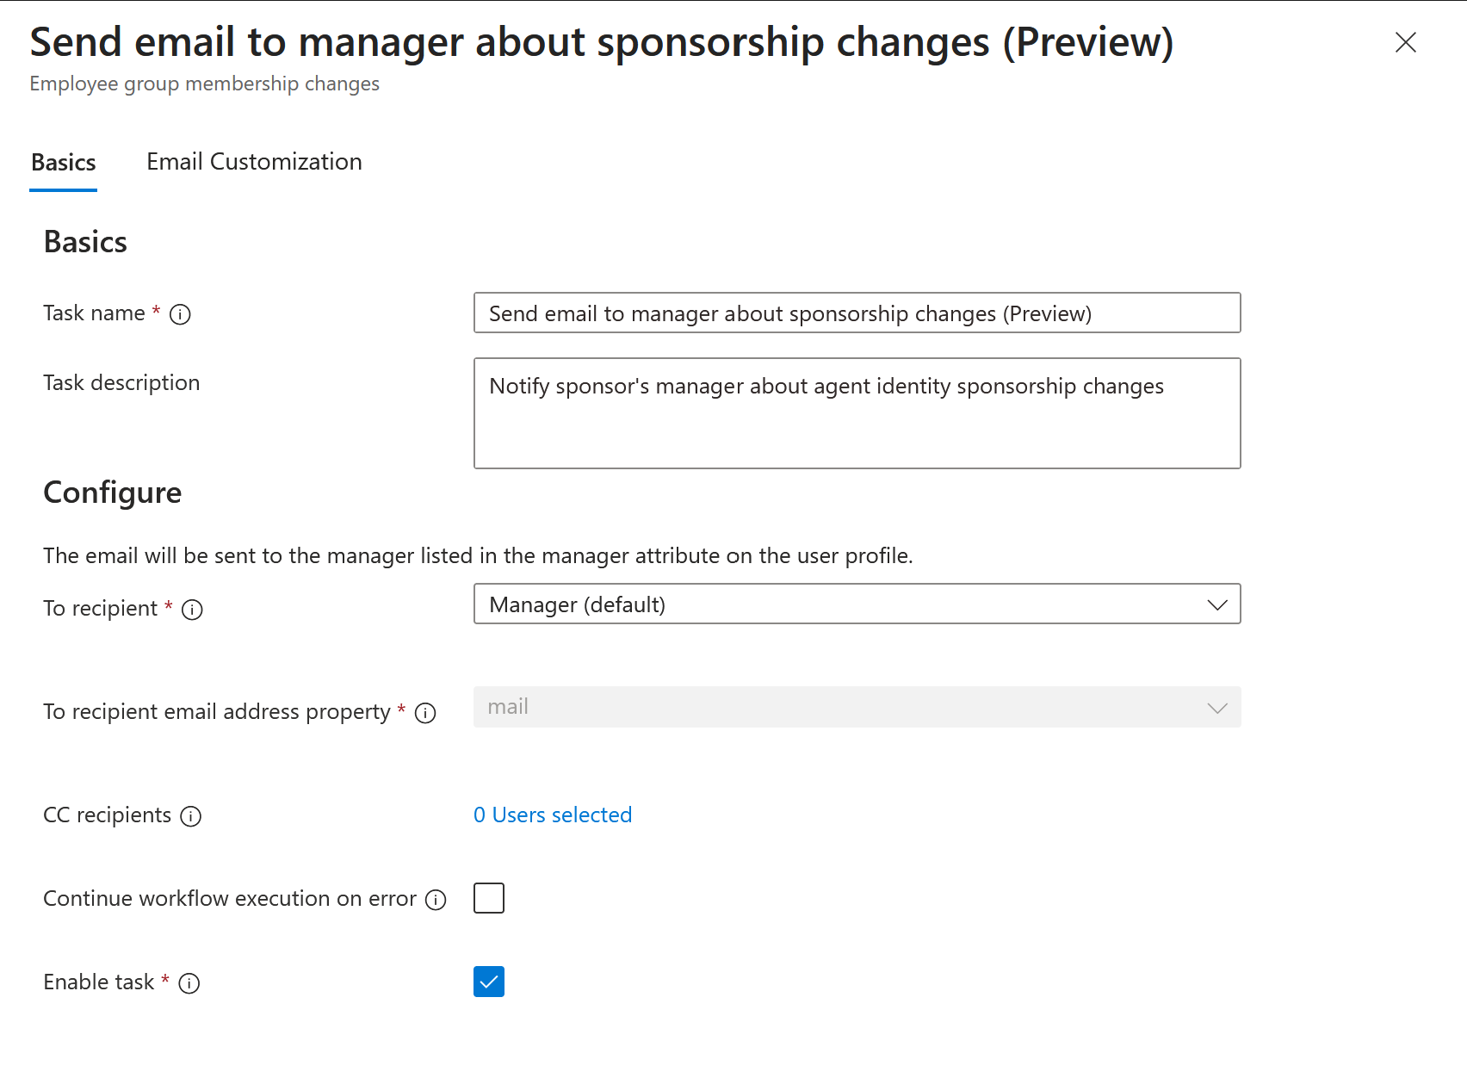The height and width of the screenshot is (1078, 1467).
Task: Open the Manager (default) recipient dropdown
Action: (x=857, y=604)
